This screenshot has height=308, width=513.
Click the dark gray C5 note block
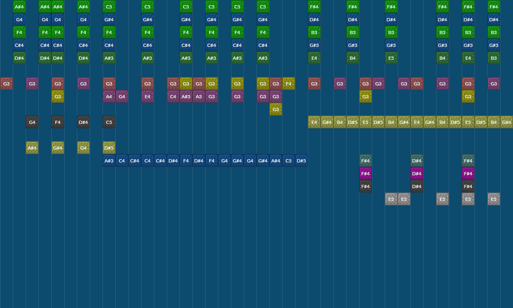[109, 122]
